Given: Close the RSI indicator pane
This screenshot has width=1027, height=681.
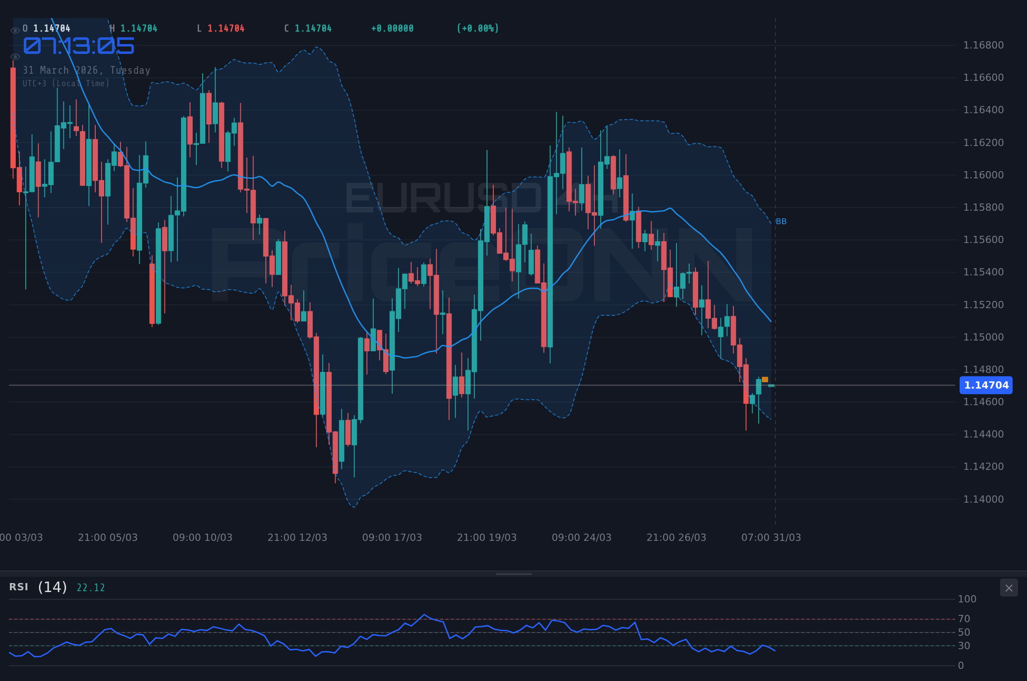Looking at the screenshot, I should (1009, 588).
